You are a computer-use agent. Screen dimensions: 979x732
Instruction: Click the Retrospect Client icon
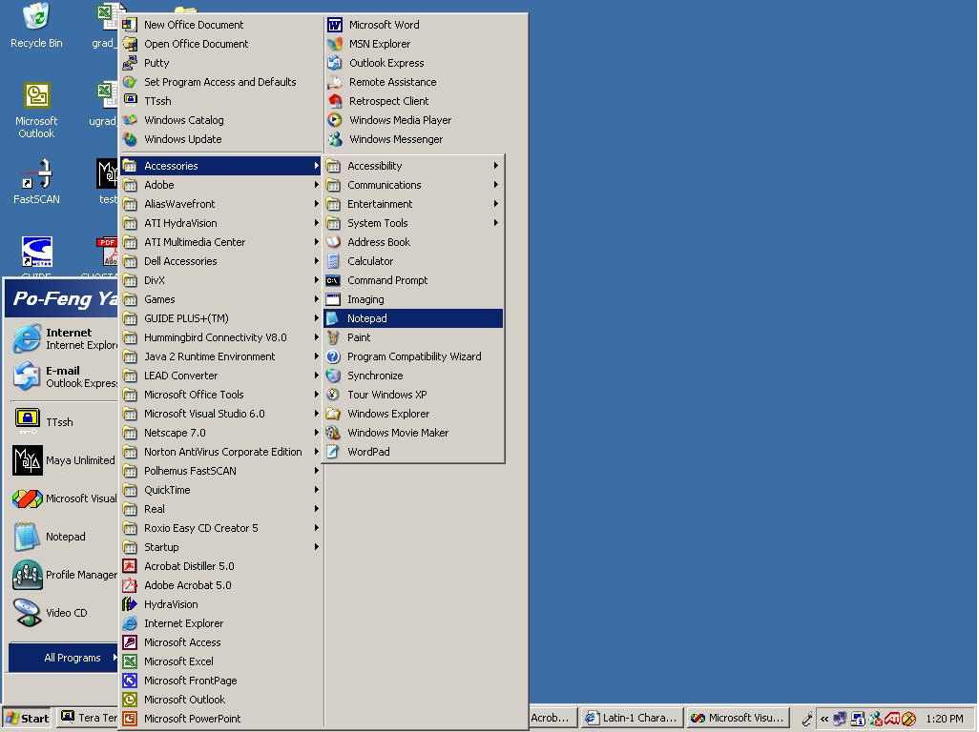tap(335, 101)
